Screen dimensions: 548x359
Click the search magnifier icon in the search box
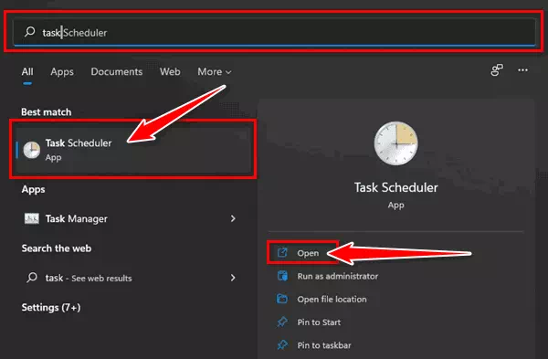30,32
